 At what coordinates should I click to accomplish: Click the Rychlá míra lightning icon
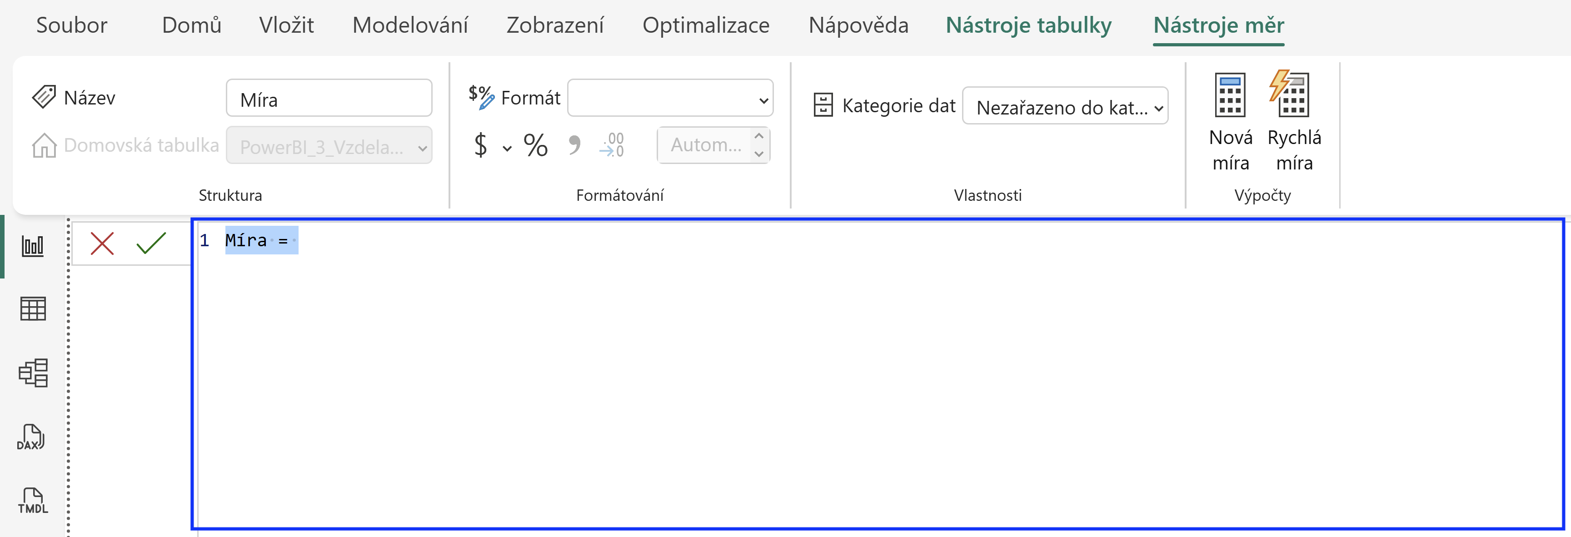tap(1289, 93)
